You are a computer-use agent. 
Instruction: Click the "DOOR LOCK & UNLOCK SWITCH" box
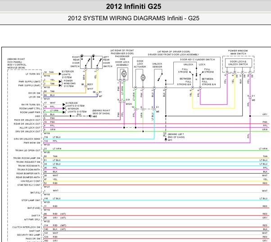(238, 63)
